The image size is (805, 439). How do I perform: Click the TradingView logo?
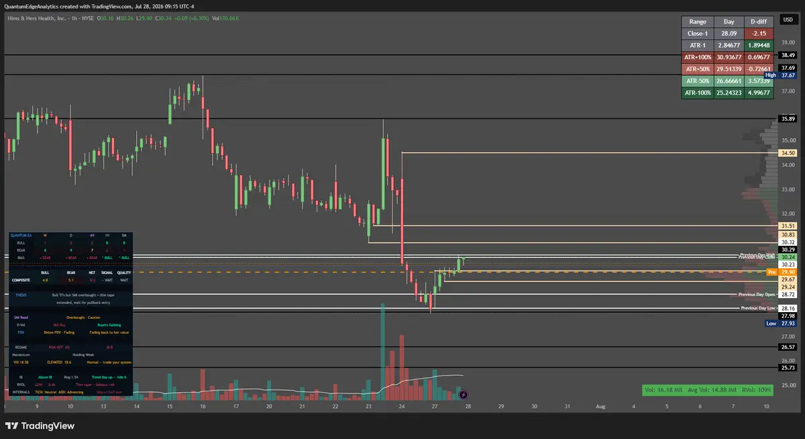click(40, 426)
